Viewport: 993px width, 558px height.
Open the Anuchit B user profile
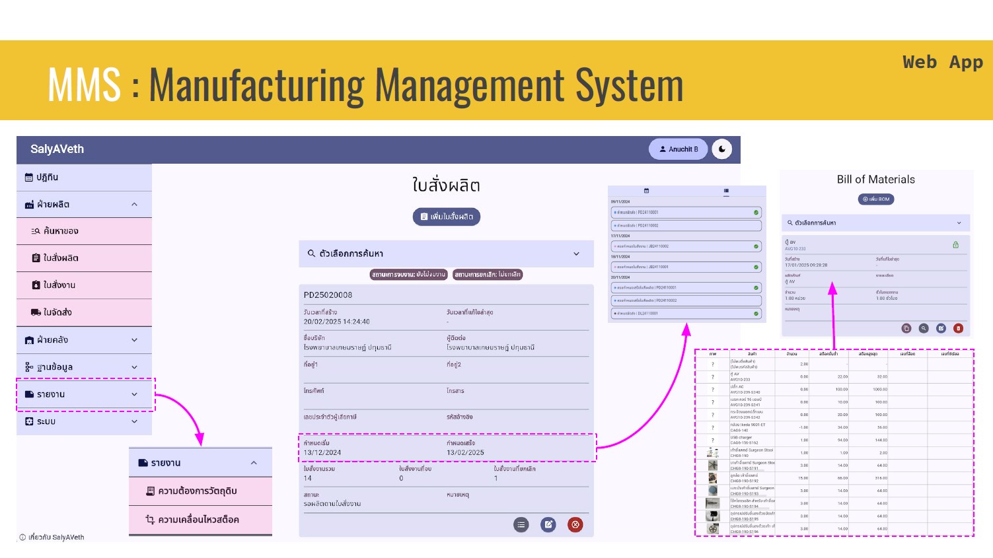pyautogui.click(x=678, y=149)
